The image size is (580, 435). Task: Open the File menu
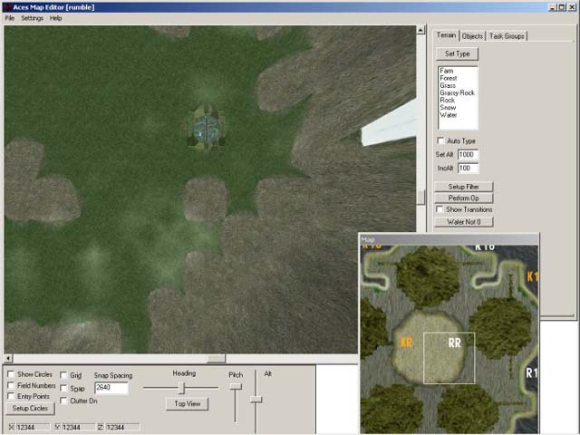pyautogui.click(x=10, y=18)
